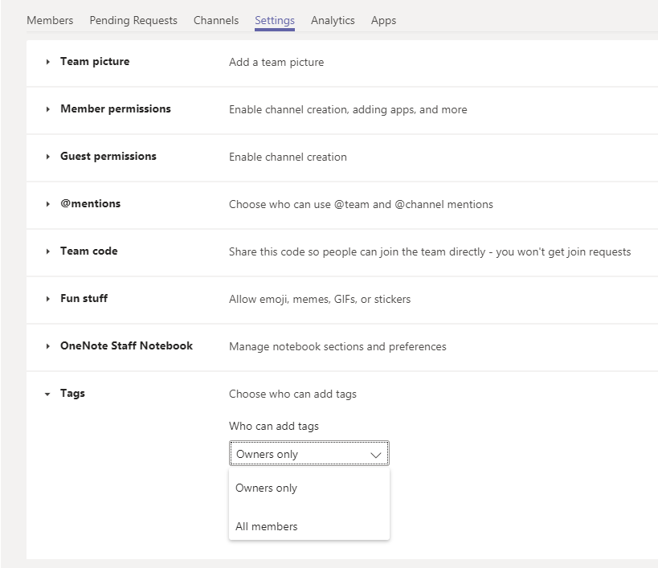Click the Fun stuff heading label
Screen dimensions: 658x568
[84, 299]
